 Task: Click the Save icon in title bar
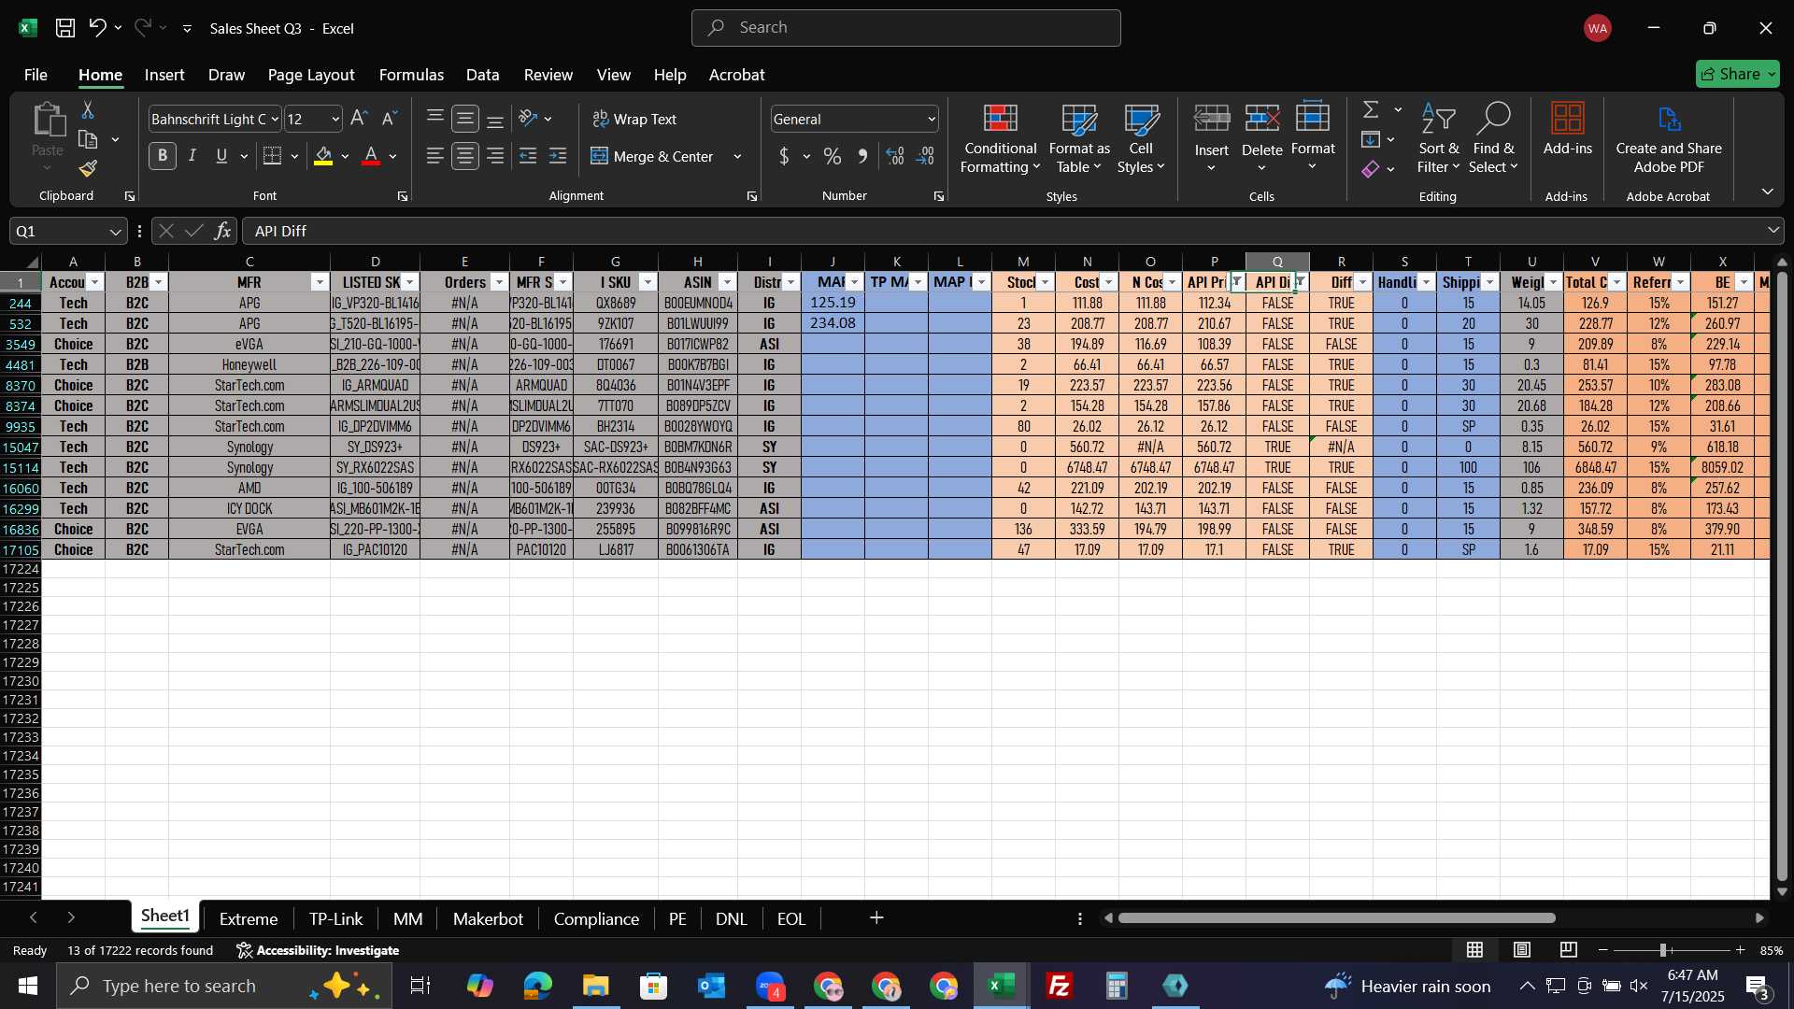[x=64, y=28]
